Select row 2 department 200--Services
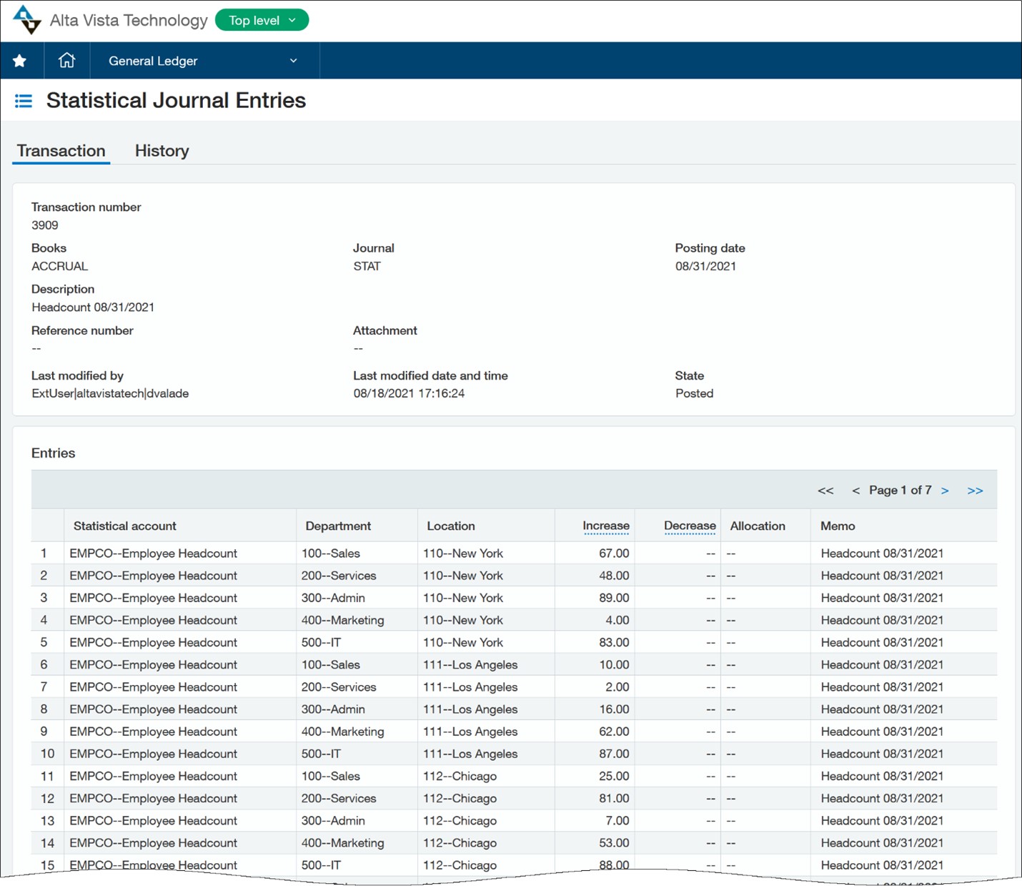Screen dimensions: 1022x886 click(x=339, y=576)
